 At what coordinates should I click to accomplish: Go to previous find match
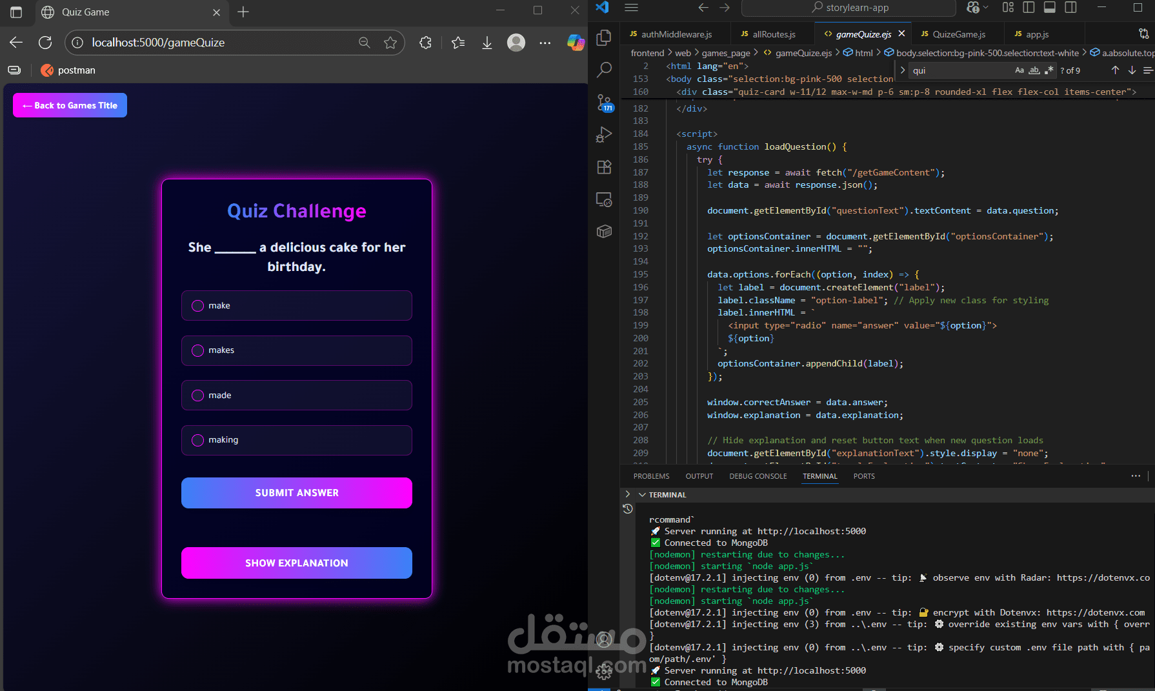(x=1115, y=70)
